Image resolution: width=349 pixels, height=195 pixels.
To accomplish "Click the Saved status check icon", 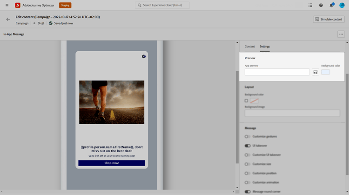I will point(51,23).
